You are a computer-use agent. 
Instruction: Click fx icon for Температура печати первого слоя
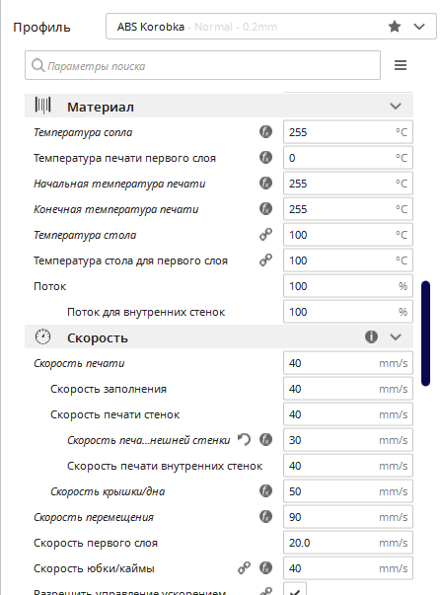pyautogui.click(x=265, y=158)
